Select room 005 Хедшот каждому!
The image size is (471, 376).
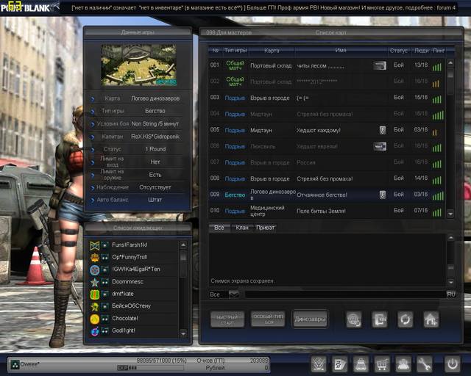327,130
